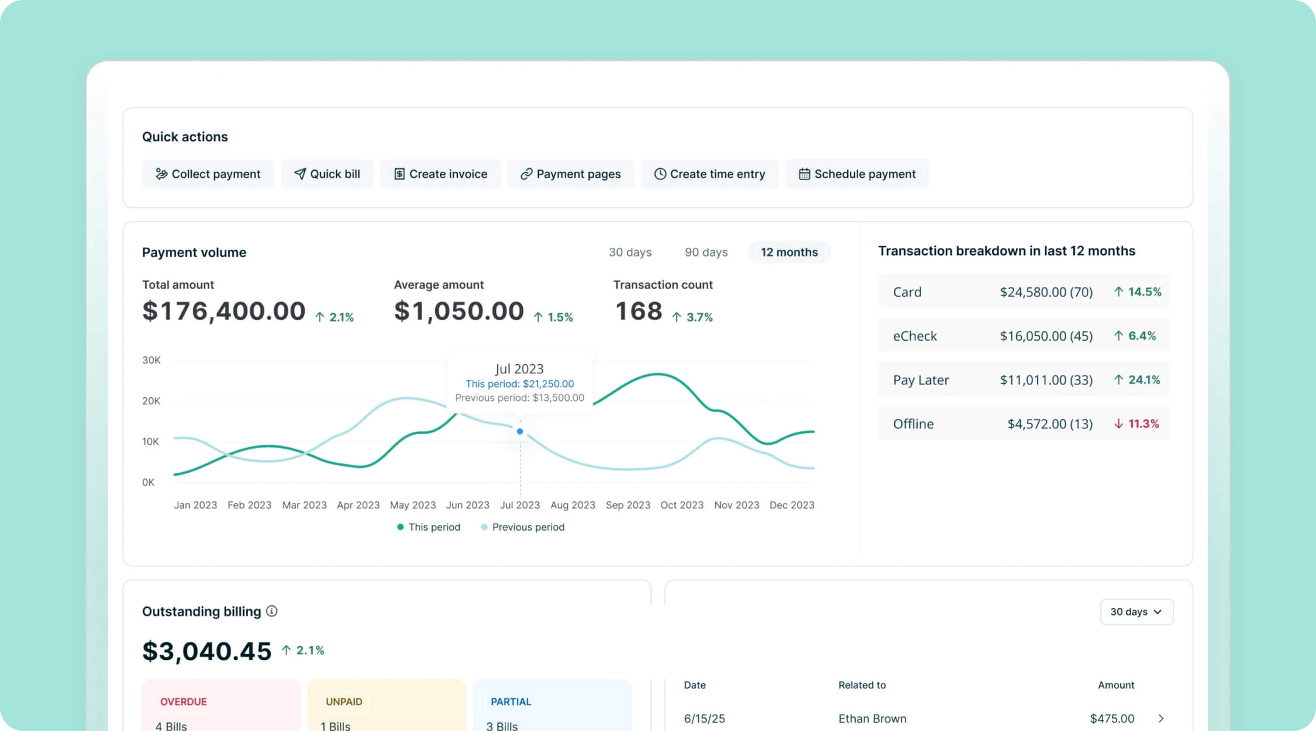Expand the Ethan Brown transaction row
Screen dimensions: 1316x731
[1161, 718]
